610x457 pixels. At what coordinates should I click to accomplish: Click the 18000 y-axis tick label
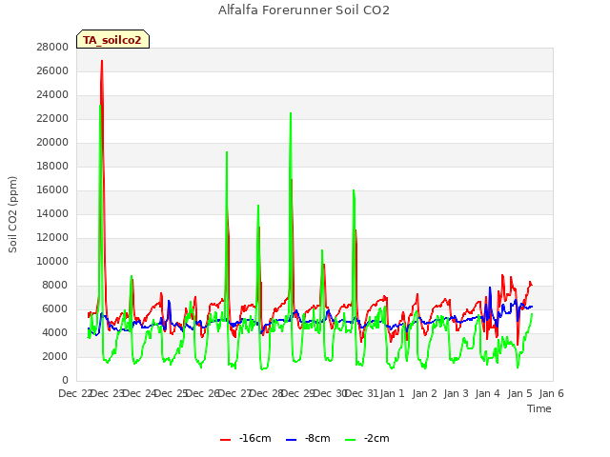(x=52, y=167)
